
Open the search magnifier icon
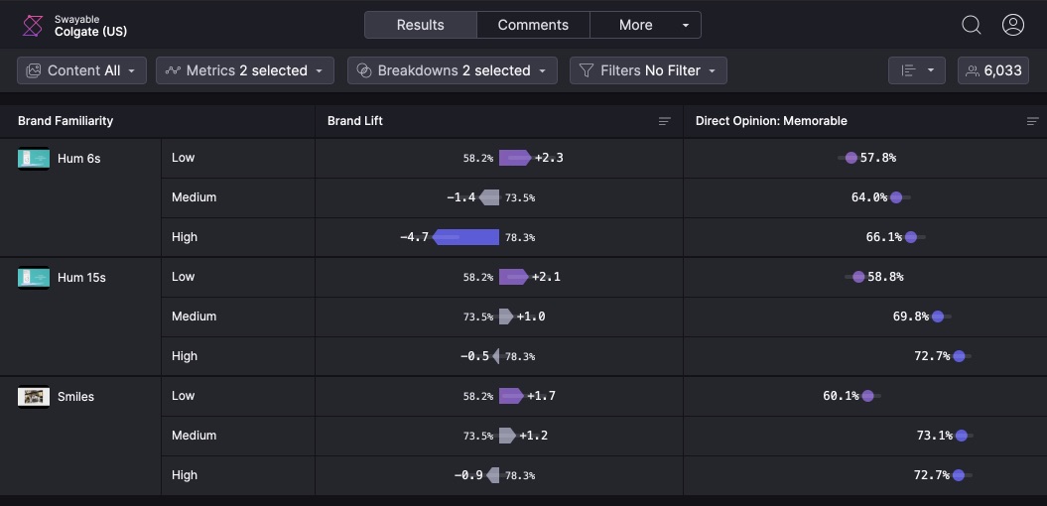tap(971, 25)
